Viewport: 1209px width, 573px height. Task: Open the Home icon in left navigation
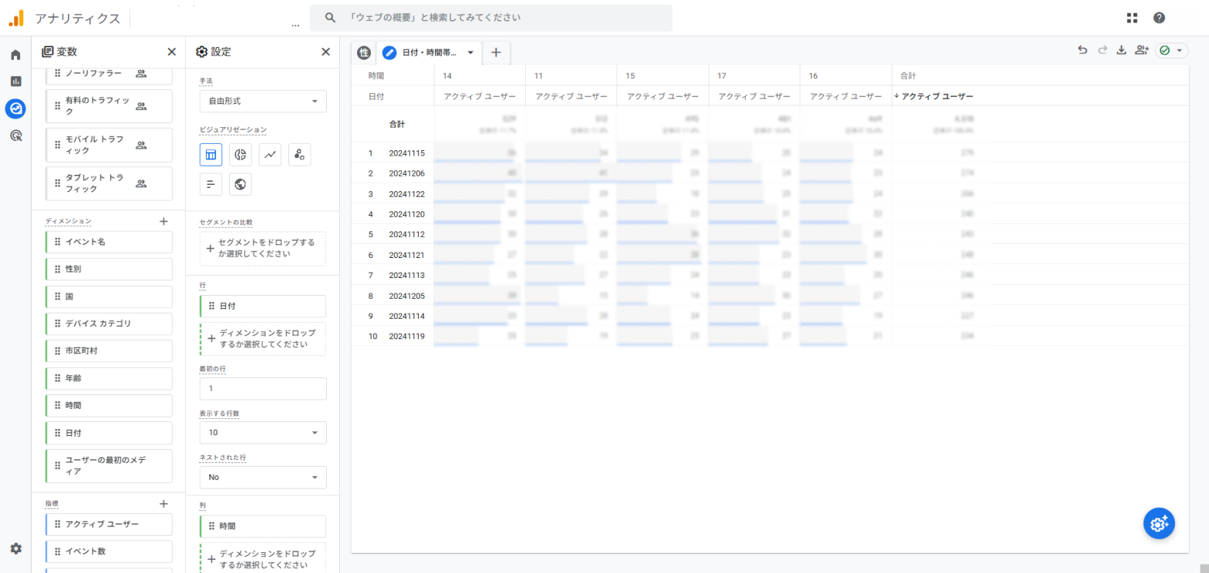pos(15,55)
